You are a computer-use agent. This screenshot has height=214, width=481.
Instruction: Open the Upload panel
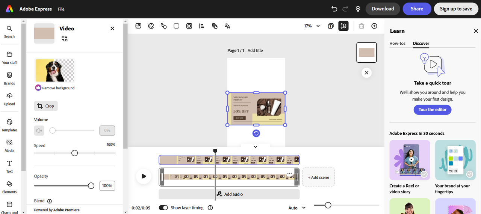[9, 99]
